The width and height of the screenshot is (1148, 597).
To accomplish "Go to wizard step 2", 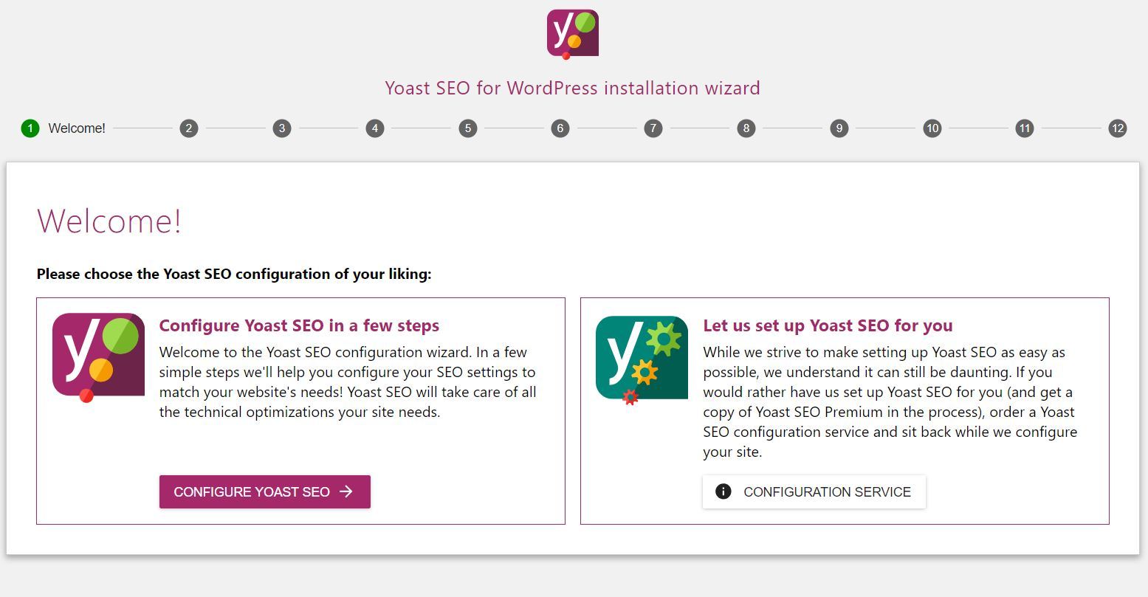I will [189, 128].
